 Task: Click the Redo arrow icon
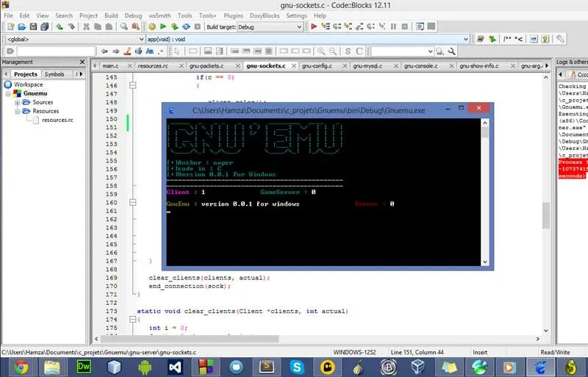coord(71,26)
